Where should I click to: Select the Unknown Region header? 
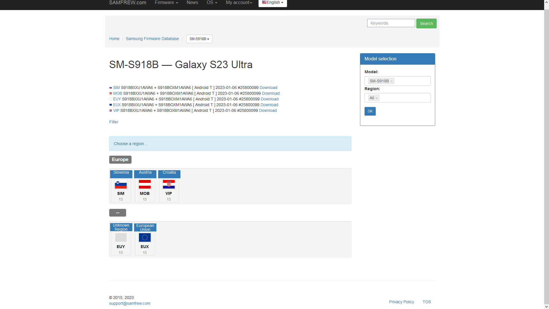pos(121,227)
